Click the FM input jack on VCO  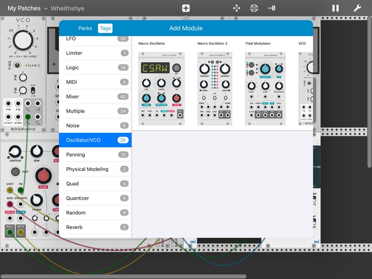[18, 104]
